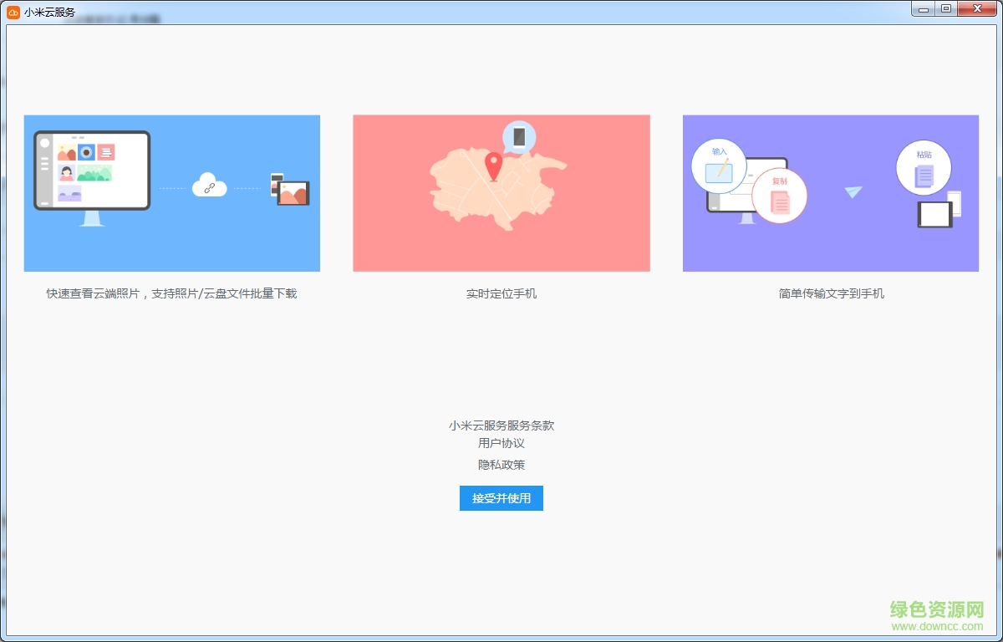The height and width of the screenshot is (642, 1003).
Task: Select the 复制 document circle icon
Action: pos(779,195)
